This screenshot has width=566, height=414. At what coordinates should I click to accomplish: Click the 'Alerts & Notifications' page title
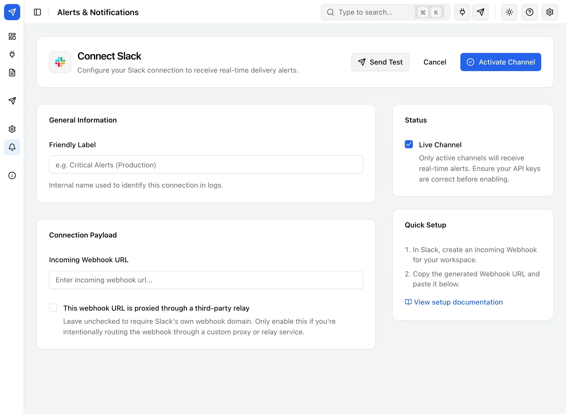tap(98, 12)
